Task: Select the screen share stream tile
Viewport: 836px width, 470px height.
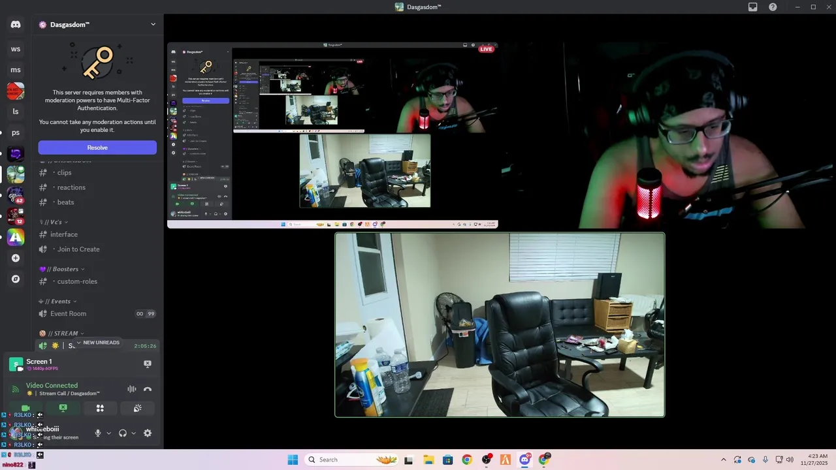Action: [332, 135]
